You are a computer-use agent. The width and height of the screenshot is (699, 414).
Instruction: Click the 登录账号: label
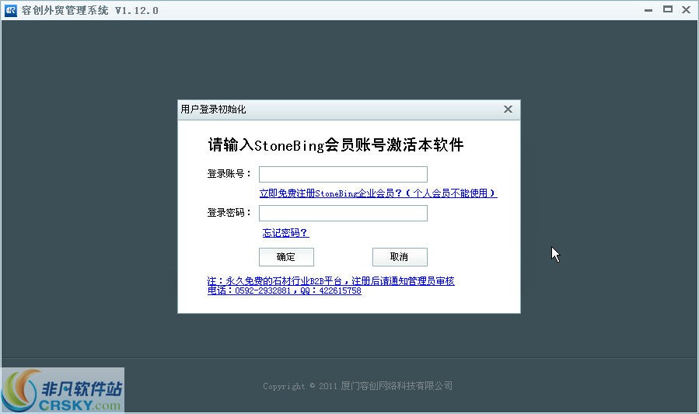coord(229,174)
